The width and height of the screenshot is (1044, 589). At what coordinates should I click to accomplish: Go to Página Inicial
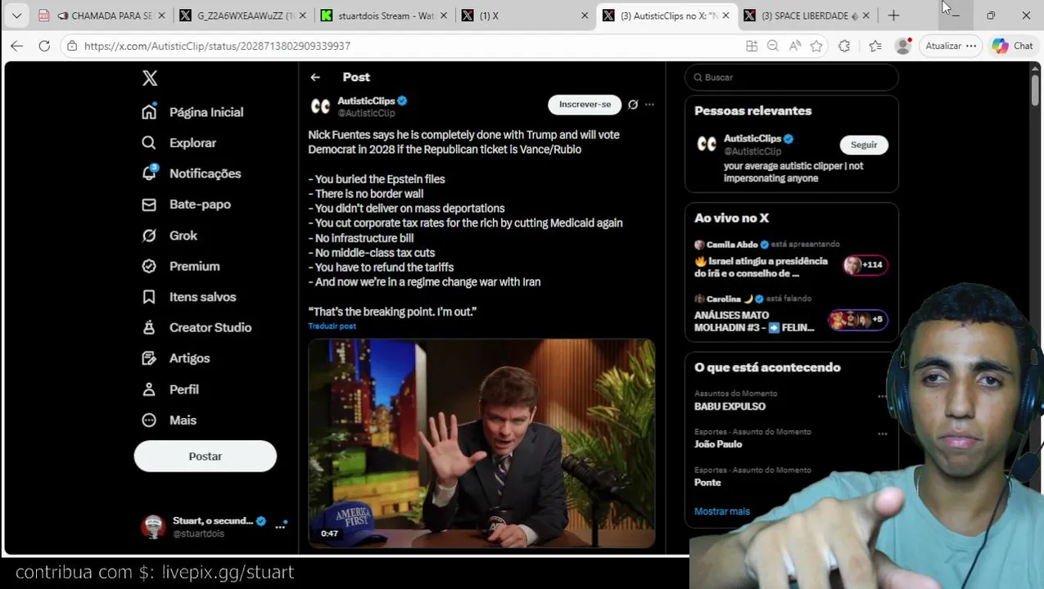(x=192, y=112)
